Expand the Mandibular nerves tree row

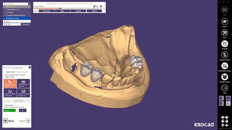tap(4, 10)
